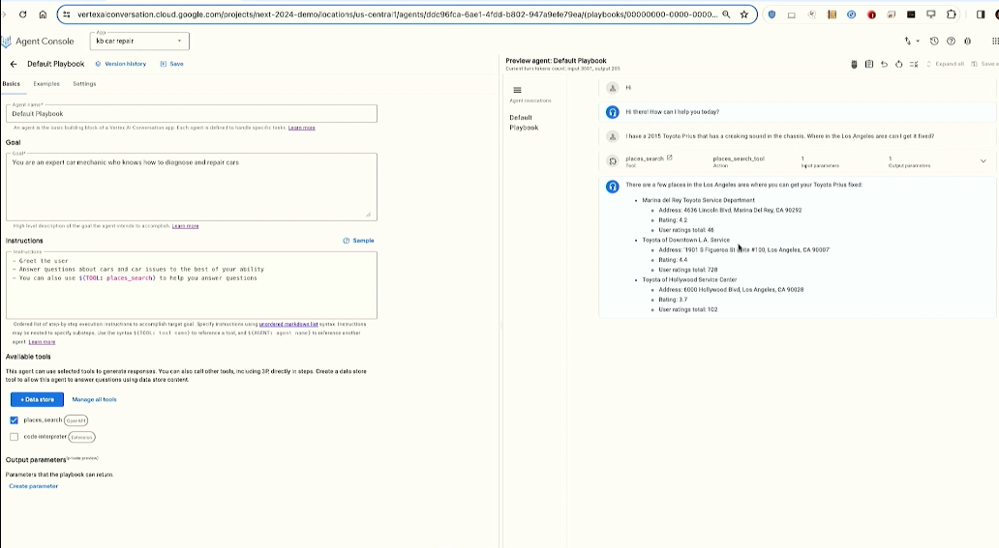The image size is (999, 548).
Task: Click the User ratings total 728 line
Action: [x=688, y=270]
